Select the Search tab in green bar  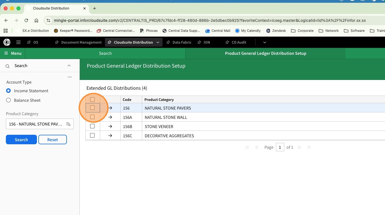tap(105, 53)
